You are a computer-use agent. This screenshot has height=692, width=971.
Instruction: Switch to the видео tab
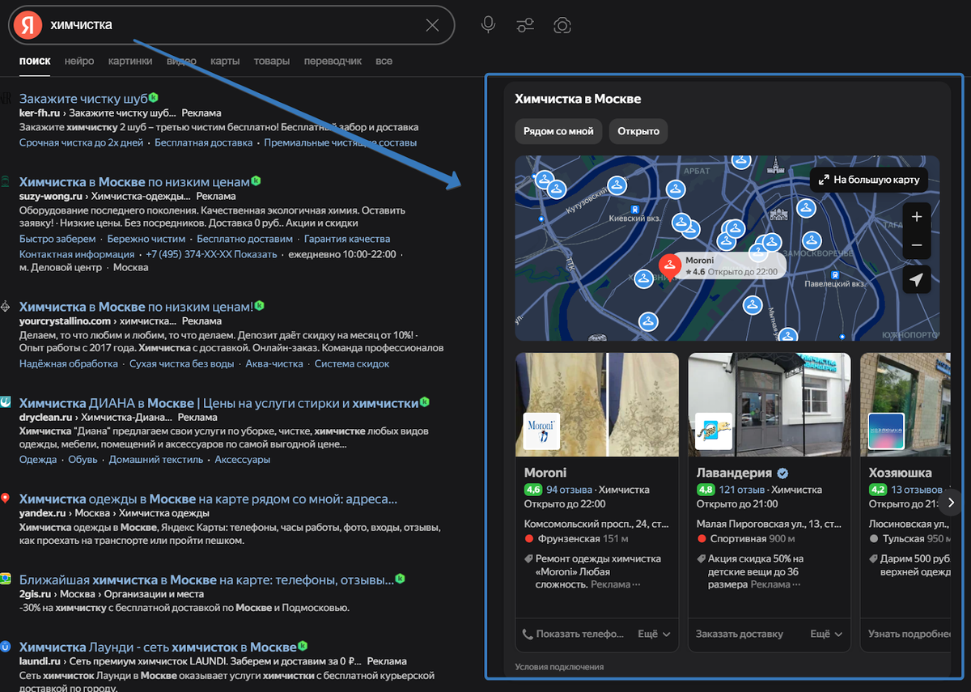pos(181,61)
